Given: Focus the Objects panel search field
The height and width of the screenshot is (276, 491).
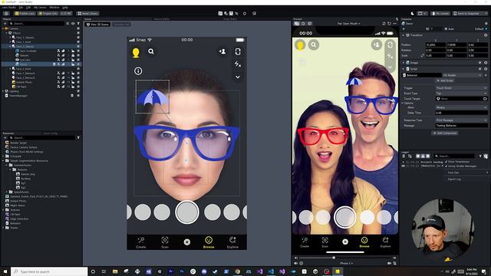Looking at the screenshot, I should (36, 24).
